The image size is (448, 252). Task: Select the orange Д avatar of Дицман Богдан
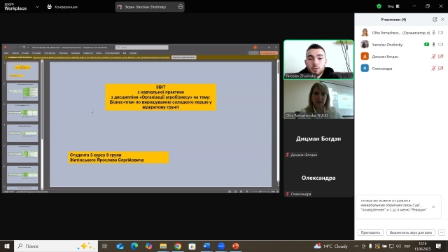click(365, 56)
